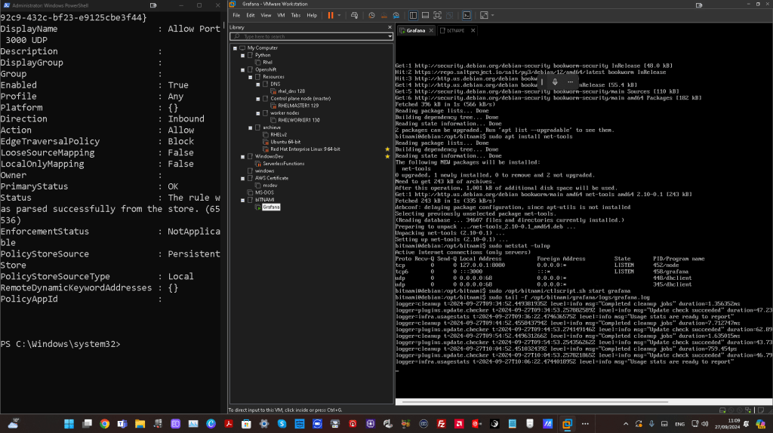Viewport: 773px width, 433px height.
Task: Close the BITNAMI tab
Action: (x=473, y=30)
